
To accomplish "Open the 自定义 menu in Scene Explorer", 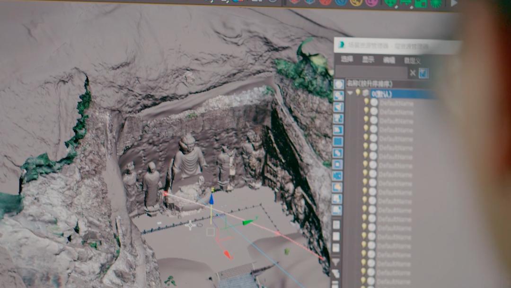I will click(412, 61).
